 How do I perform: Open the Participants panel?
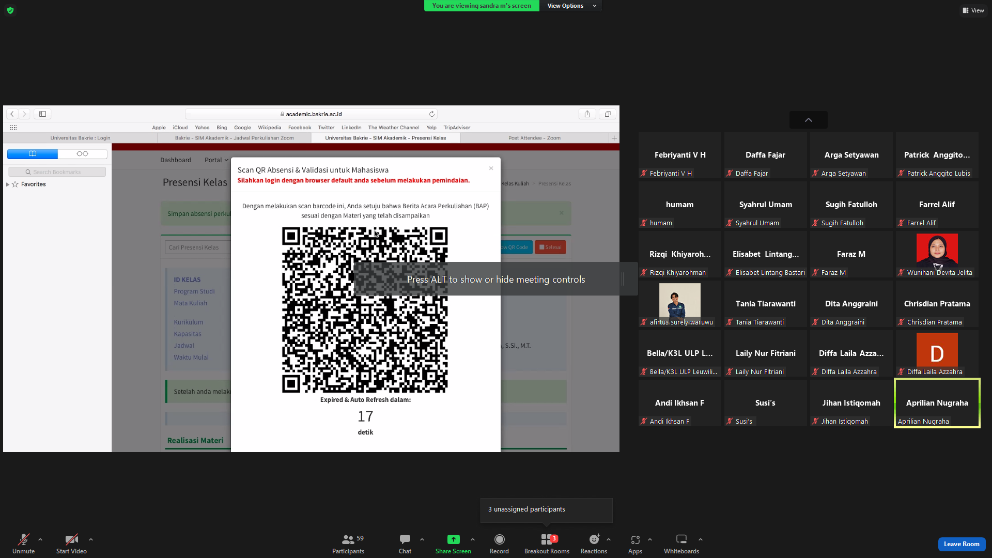click(348, 543)
